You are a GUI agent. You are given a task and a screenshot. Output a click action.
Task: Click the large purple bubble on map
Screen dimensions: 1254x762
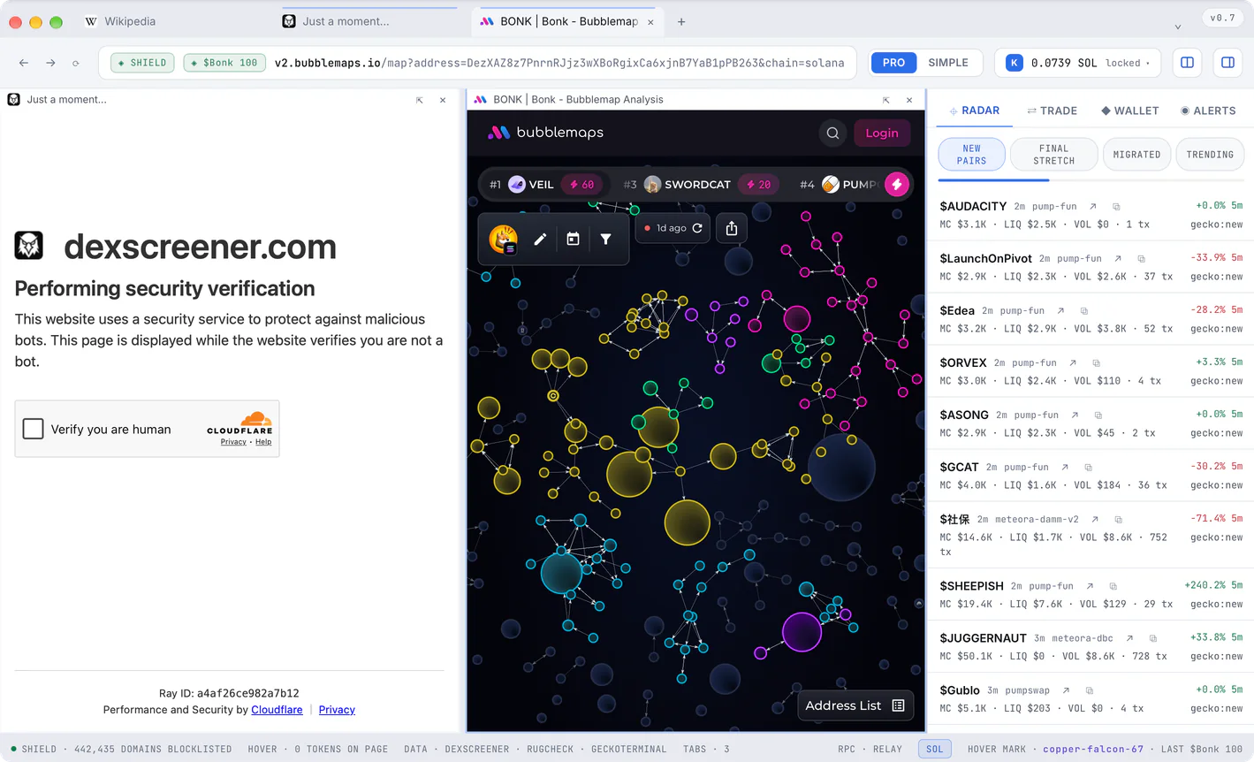802,632
